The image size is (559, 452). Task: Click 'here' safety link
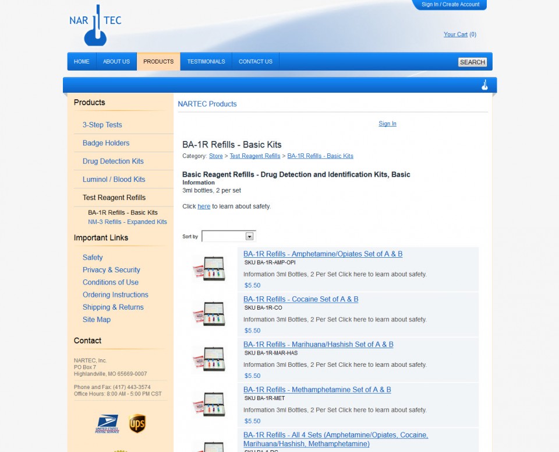204,206
